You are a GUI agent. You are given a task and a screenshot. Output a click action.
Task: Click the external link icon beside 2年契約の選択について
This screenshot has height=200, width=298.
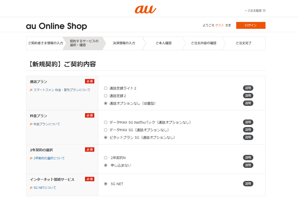31,158
